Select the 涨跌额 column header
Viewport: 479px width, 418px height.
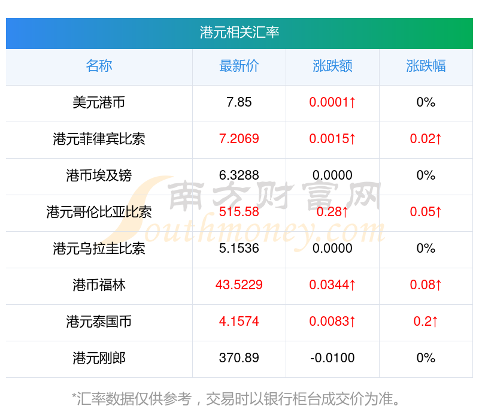click(x=332, y=66)
